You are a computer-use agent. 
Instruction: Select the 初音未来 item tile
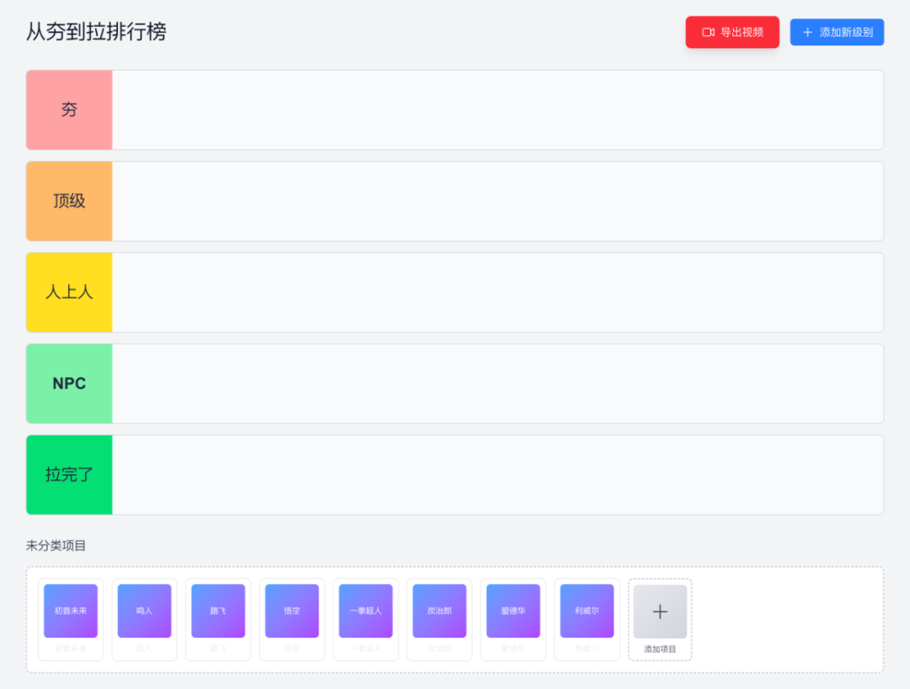71,610
